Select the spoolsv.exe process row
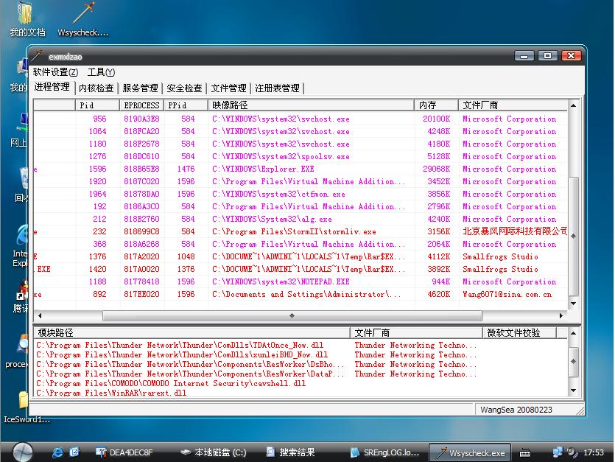Screen dimensions: 615x462 click(x=301, y=157)
